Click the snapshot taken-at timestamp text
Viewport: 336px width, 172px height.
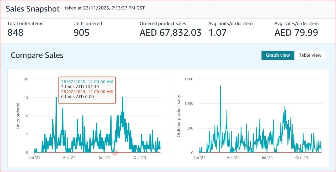(105, 8)
